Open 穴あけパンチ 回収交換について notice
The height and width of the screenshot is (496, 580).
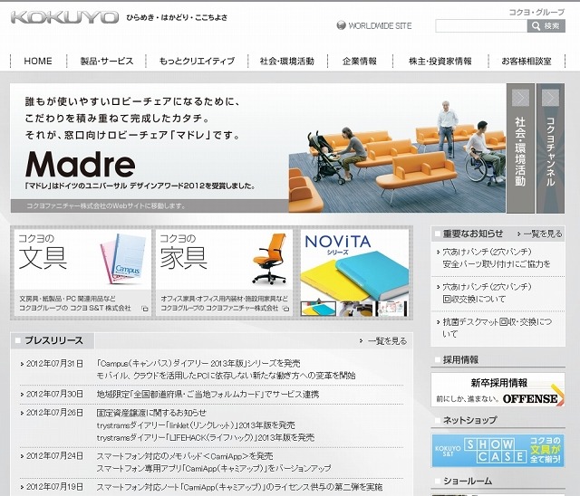click(487, 293)
